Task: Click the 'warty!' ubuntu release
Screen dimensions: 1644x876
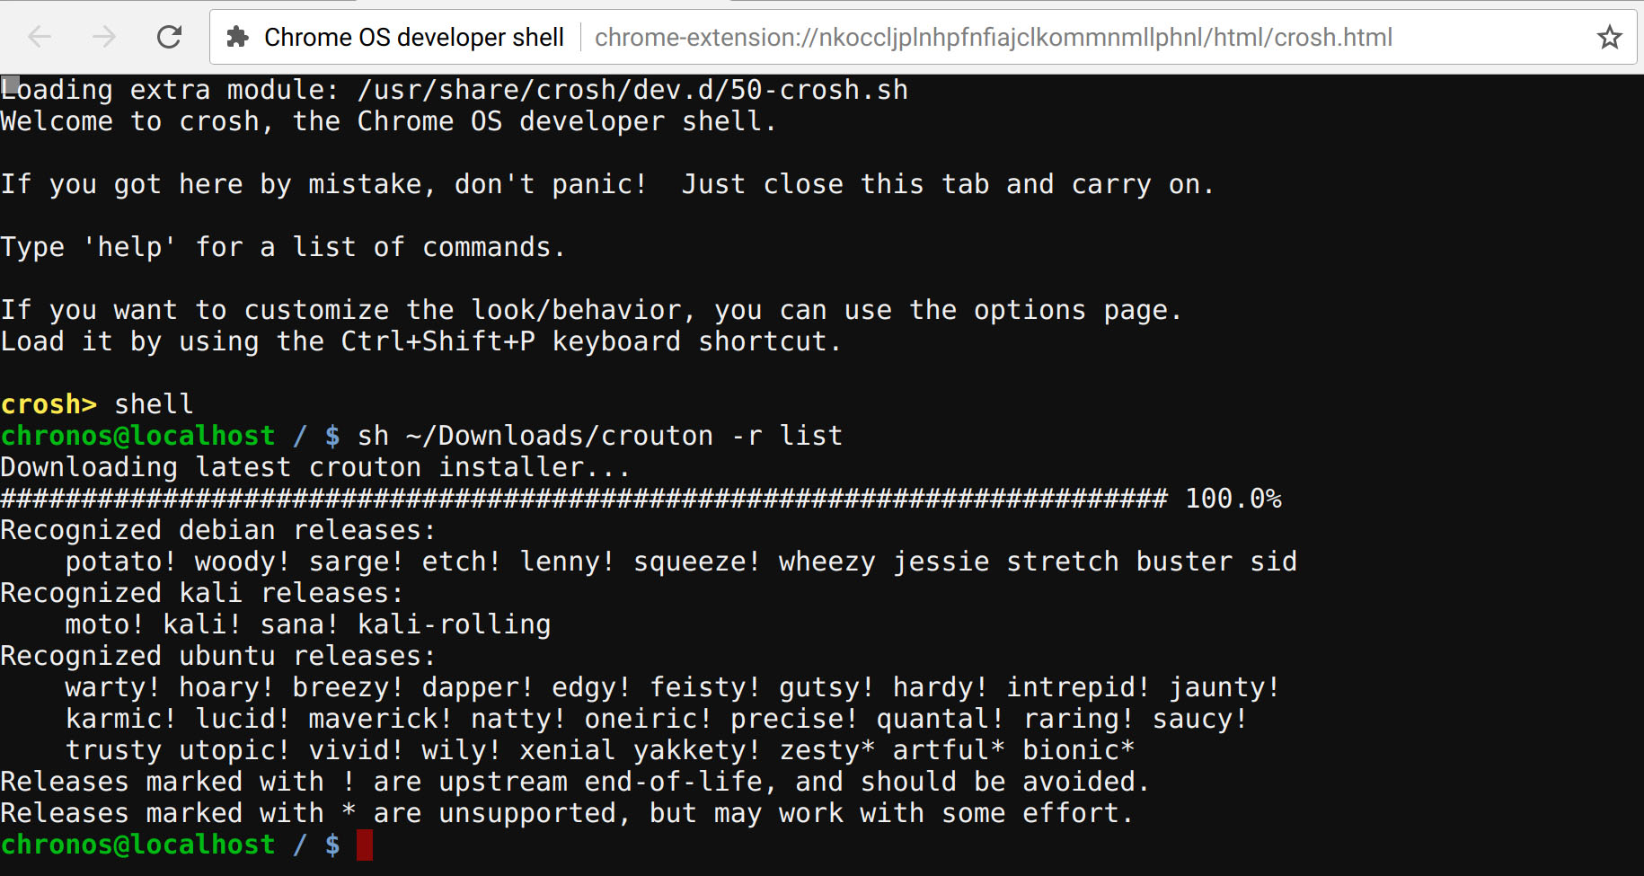Action: 113,687
